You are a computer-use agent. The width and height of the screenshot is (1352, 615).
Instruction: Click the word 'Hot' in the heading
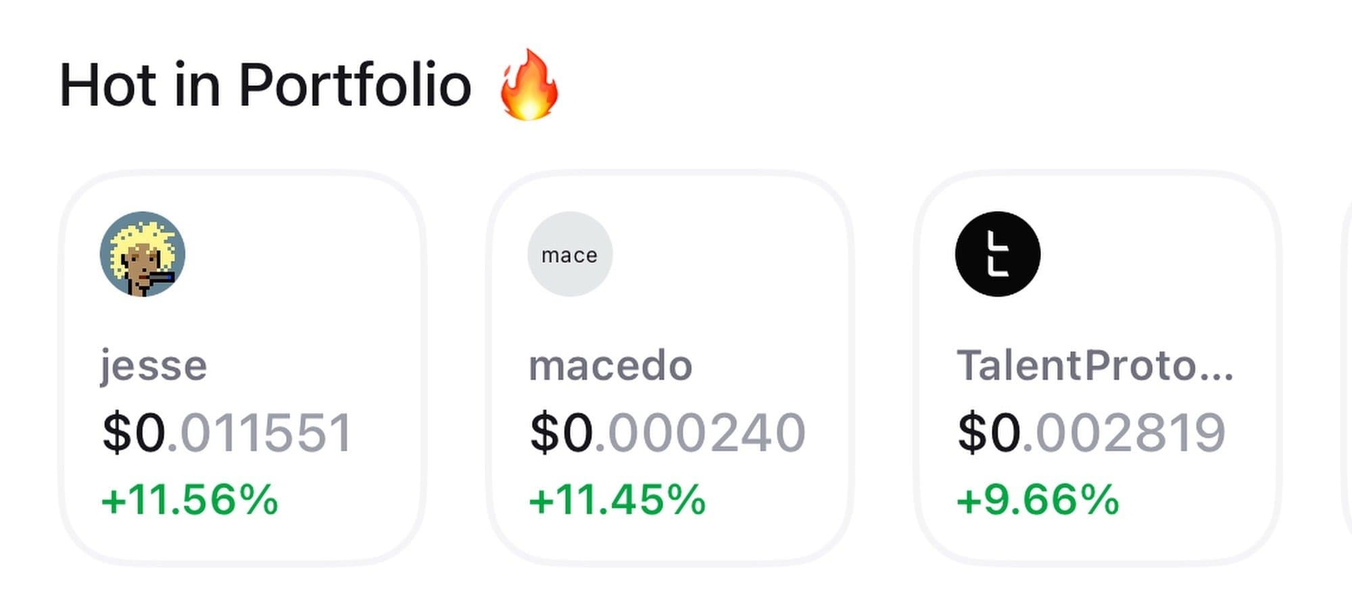pyautogui.click(x=108, y=85)
